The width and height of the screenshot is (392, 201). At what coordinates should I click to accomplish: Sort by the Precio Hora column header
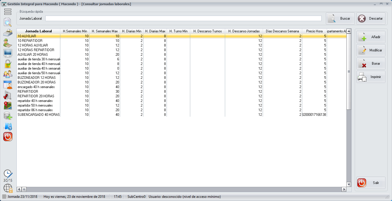[x=314, y=31]
